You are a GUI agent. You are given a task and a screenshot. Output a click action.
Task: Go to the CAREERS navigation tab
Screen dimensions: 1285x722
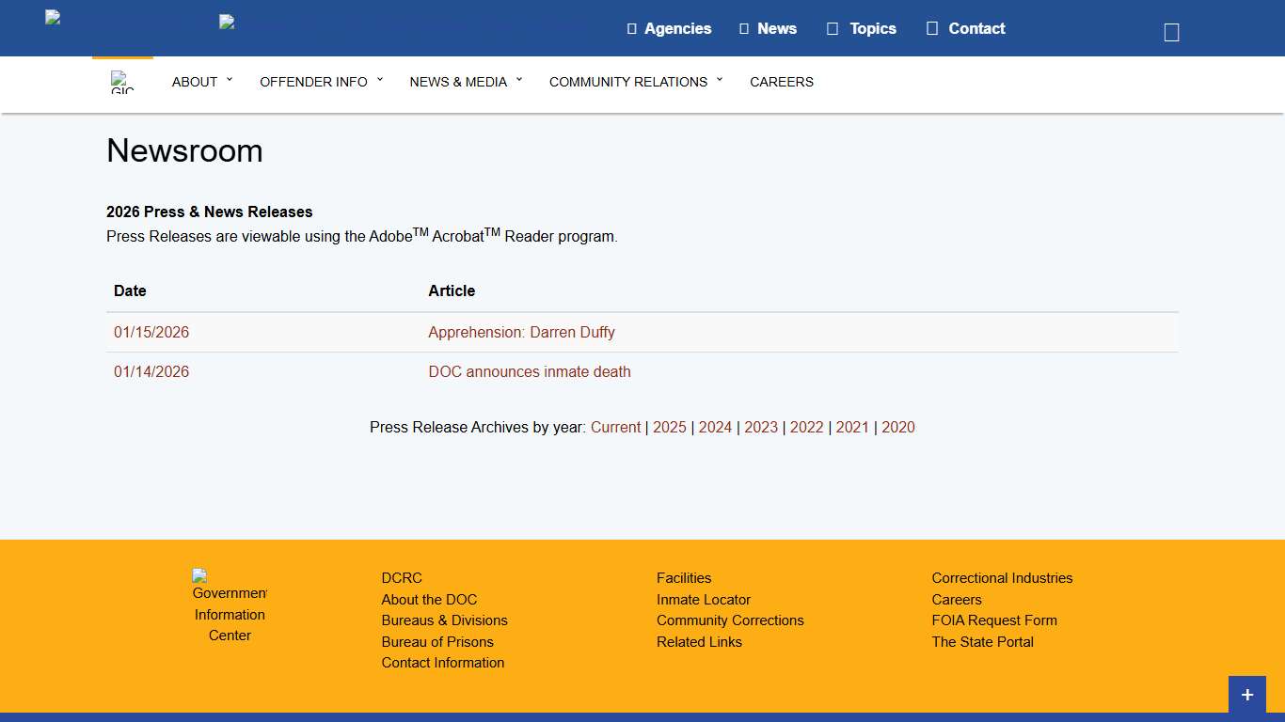[781, 82]
